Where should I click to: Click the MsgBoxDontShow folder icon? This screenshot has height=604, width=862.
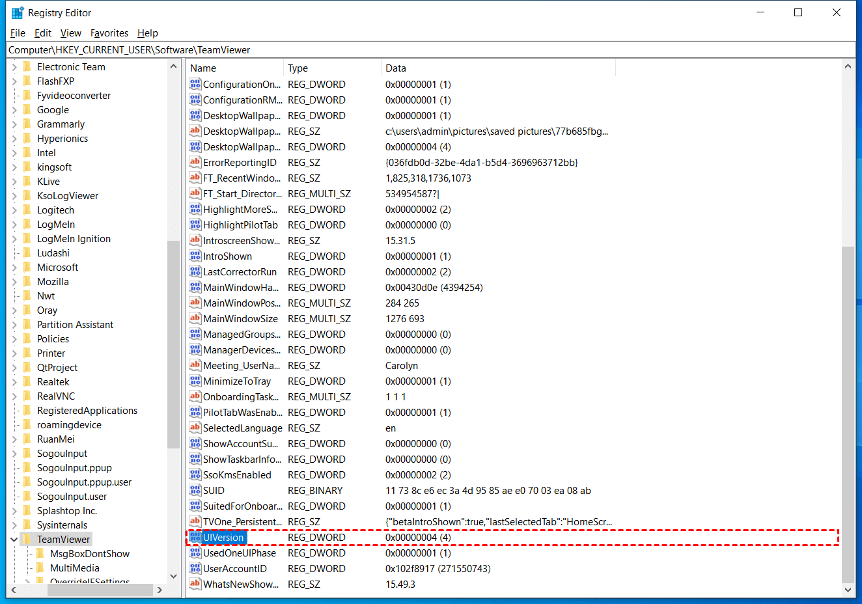click(x=40, y=553)
